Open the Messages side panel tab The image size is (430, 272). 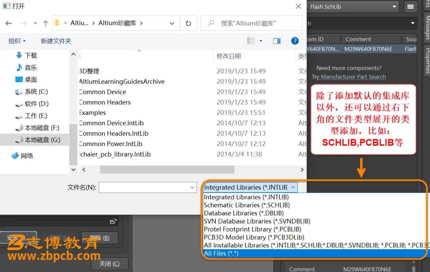click(427, 28)
